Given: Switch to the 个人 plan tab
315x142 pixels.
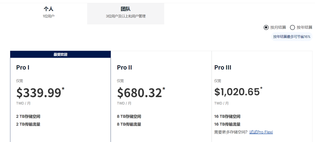Looking at the screenshot, I should pyautogui.click(x=49, y=12).
